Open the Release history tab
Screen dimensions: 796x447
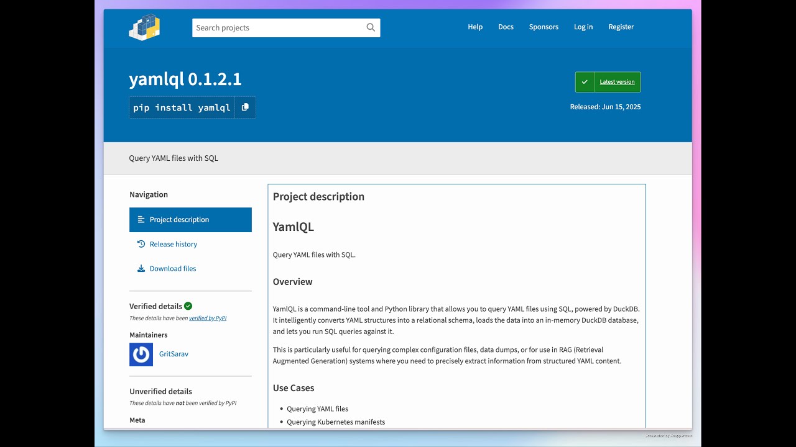[190, 244]
